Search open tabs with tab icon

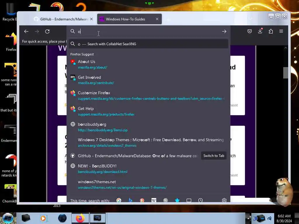[x=189, y=200]
